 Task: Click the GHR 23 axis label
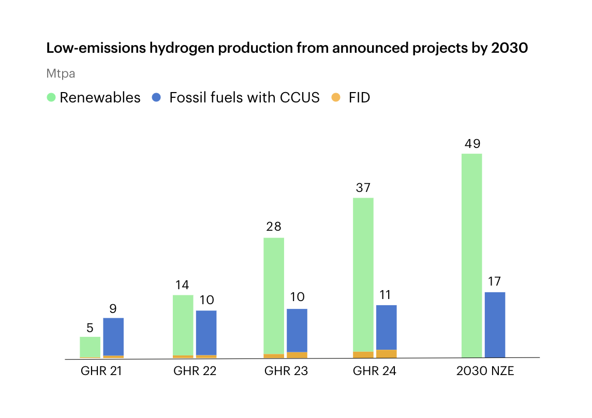click(x=286, y=371)
